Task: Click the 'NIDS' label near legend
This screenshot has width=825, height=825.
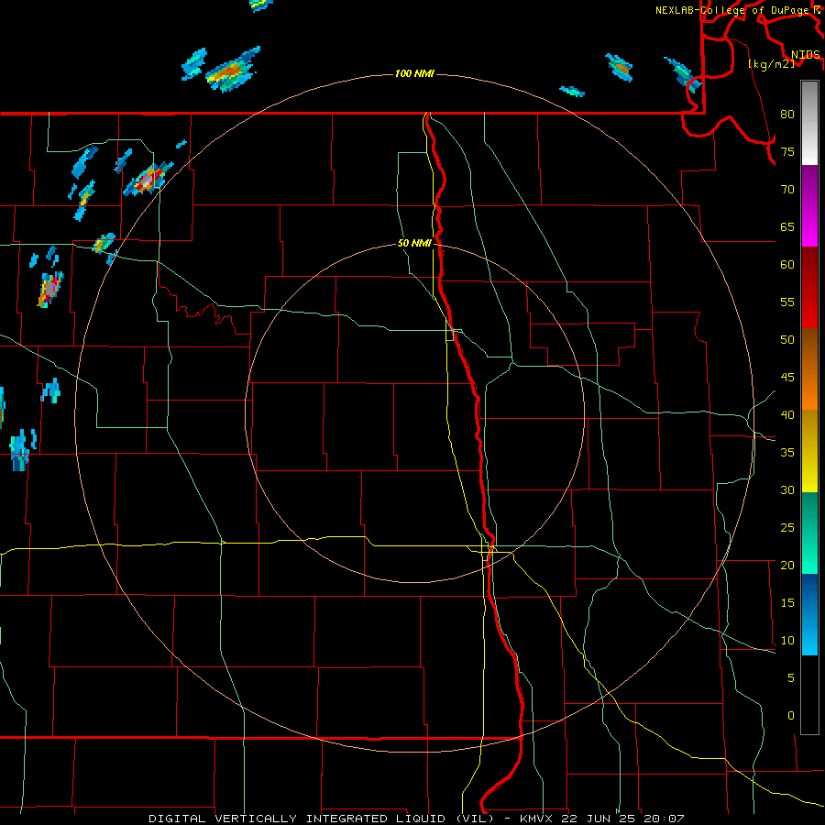Action: (805, 55)
